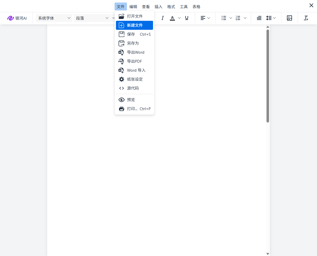Expand alignment options chevron

point(209,18)
